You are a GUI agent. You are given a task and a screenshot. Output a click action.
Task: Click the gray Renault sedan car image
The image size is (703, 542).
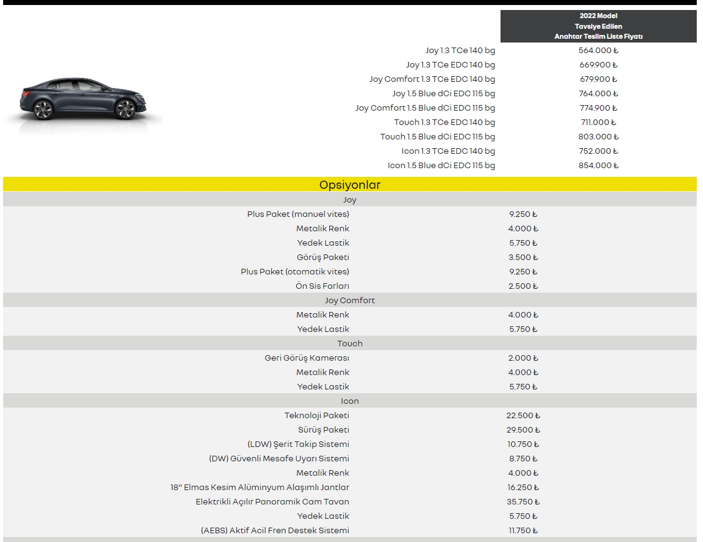pos(82,100)
